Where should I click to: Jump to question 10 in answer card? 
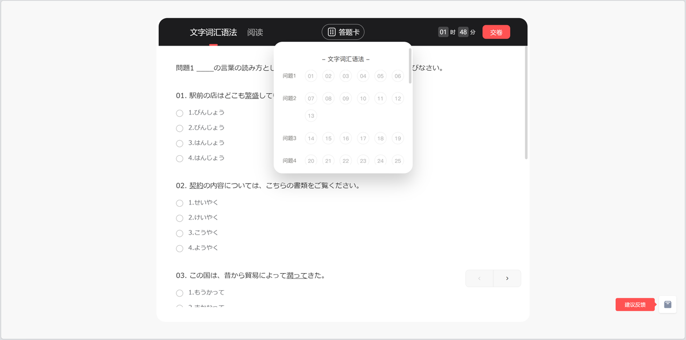[x=363, y=99]
